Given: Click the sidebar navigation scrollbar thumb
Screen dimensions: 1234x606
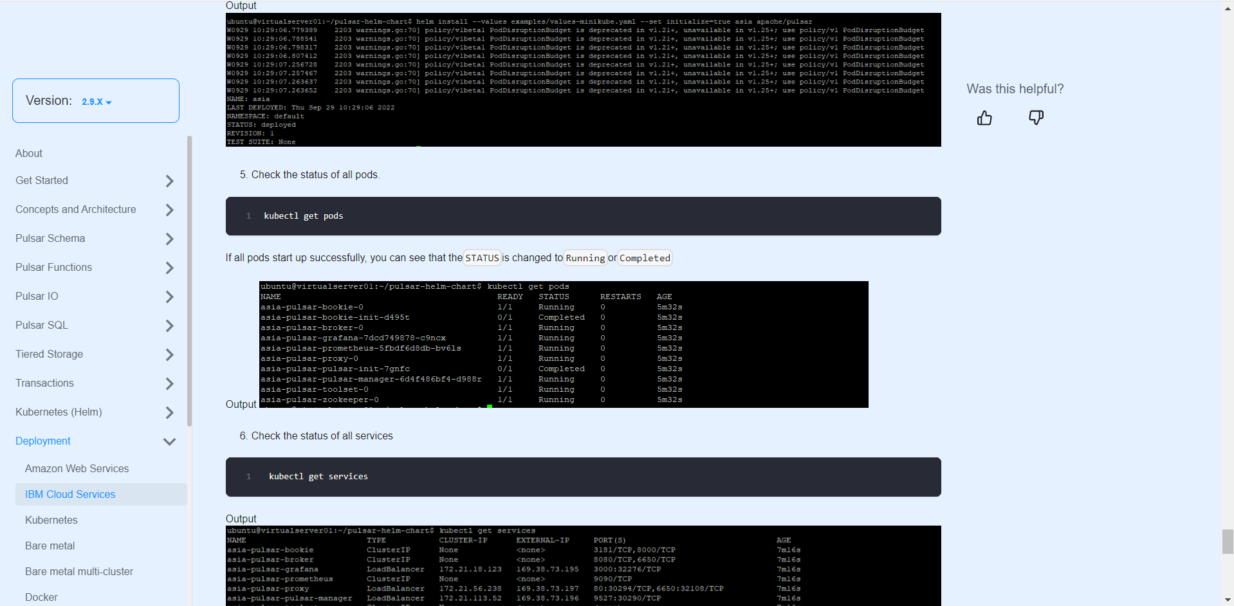Looking at the screenshot, I should [189, 280].
